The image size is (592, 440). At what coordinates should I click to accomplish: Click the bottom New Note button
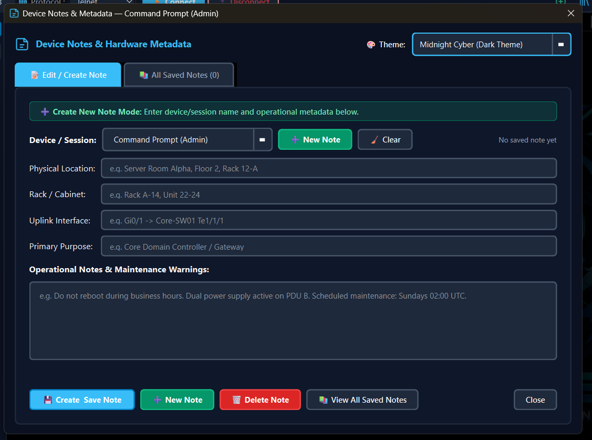click(178, 400)
